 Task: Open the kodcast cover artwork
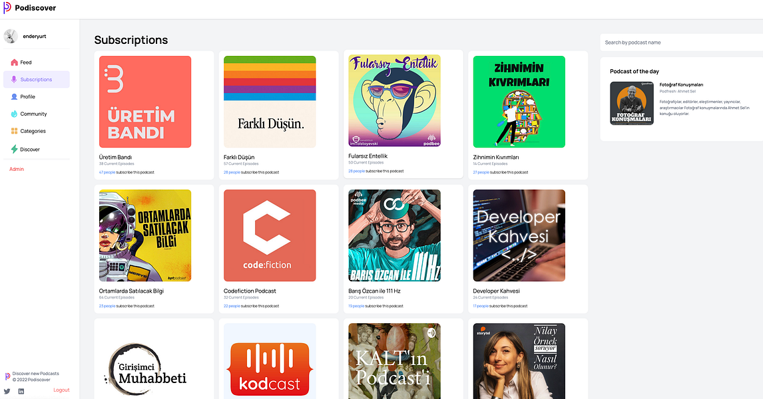tap(270, 361)
